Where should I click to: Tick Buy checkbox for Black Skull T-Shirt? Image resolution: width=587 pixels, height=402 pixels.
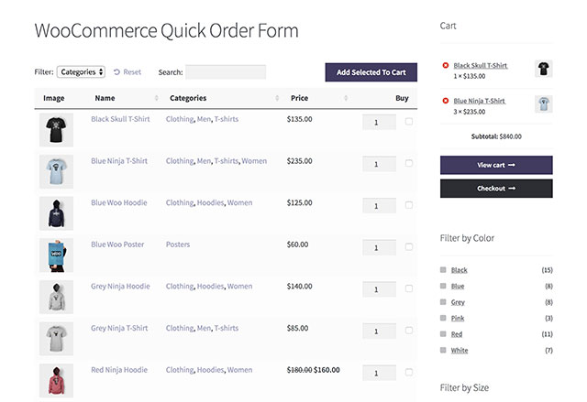[409, 122]
